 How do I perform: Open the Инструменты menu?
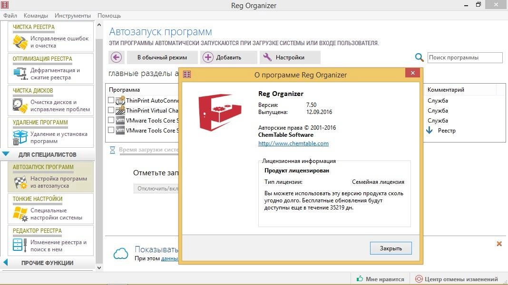coord(73,16)
